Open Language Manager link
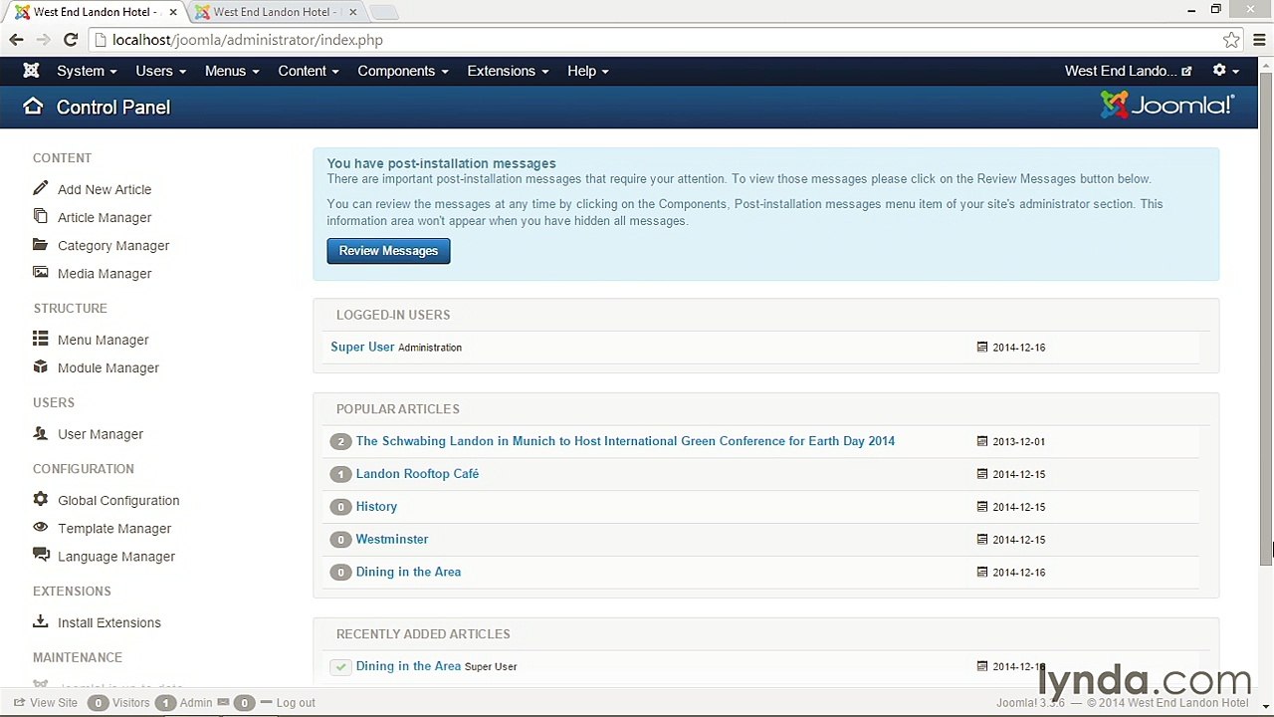This screenshot has height=717, width=1274. tap(116, 556)
